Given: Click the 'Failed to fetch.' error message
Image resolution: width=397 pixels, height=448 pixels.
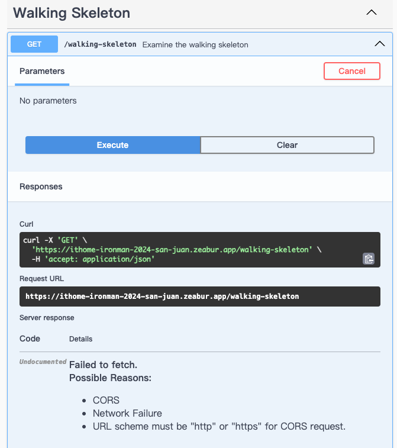Looking at the screenshot, I should [103, 365].
